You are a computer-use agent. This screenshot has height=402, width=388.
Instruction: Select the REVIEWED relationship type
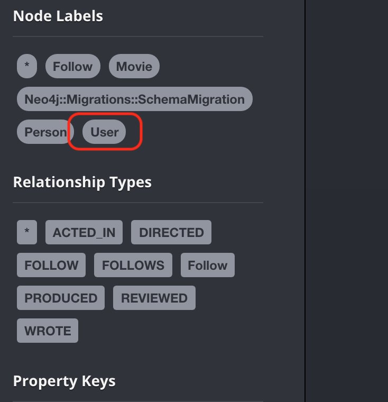click(154, 298)
